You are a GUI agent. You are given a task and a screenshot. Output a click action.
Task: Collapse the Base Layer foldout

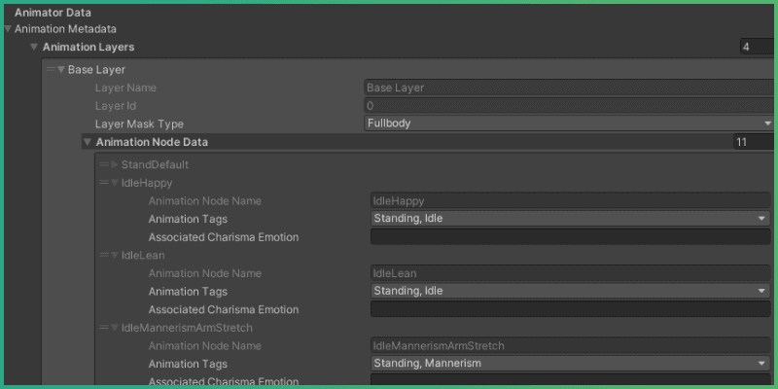coord(60,70)
